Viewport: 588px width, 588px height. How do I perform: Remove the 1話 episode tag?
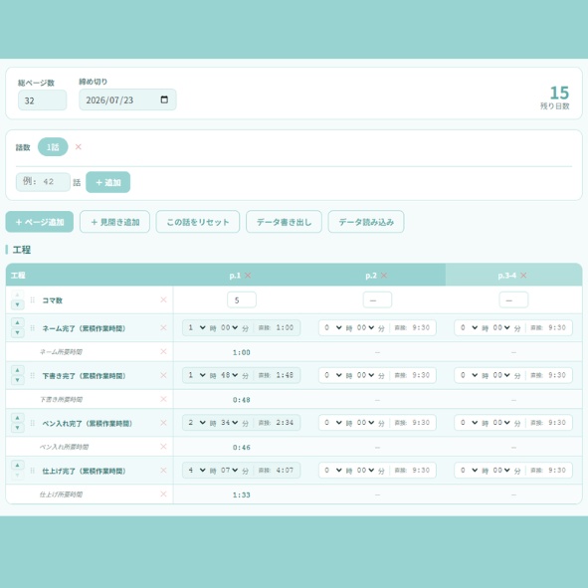click(x=78, y=146)
